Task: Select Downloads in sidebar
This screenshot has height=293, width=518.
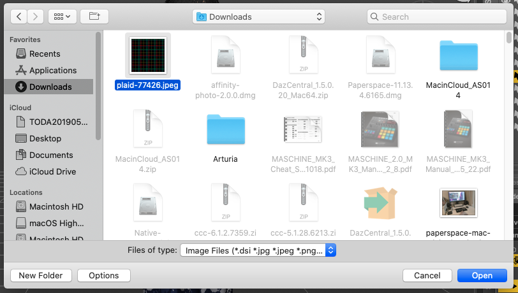Action: pyautogui.click(x=49, y=87)
